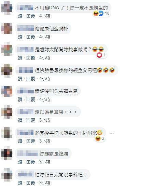Reply to the 怕妳假日太閒沒事幹吧 comment
This screenshot has width=155, height=187.
coord(31,183)
